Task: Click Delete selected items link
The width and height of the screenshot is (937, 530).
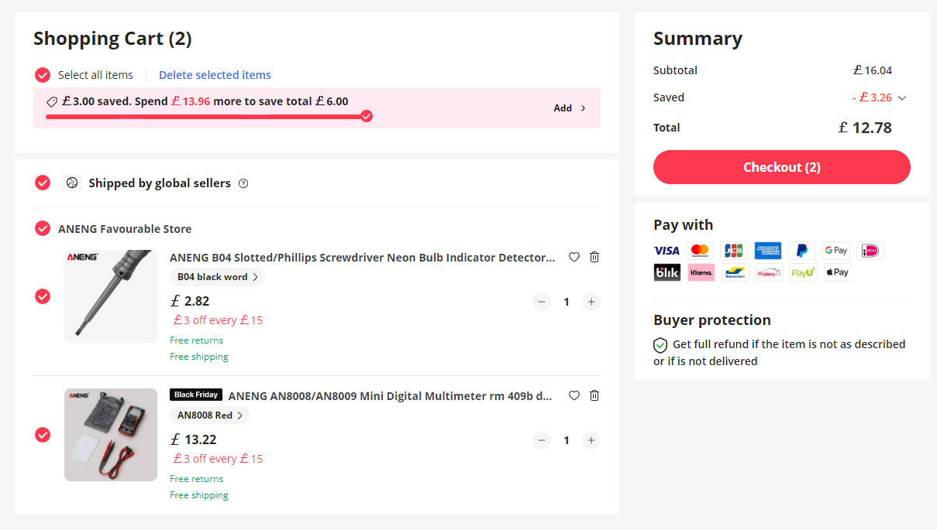Action: pyautogui.click(x=215, y=75)
